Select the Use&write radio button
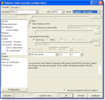The height and width of the screenshot is (100, 105). (x=73, y=40)
